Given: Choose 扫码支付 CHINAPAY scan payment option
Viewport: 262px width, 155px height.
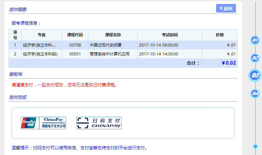Looking at the screenshot, I should 99,123.
